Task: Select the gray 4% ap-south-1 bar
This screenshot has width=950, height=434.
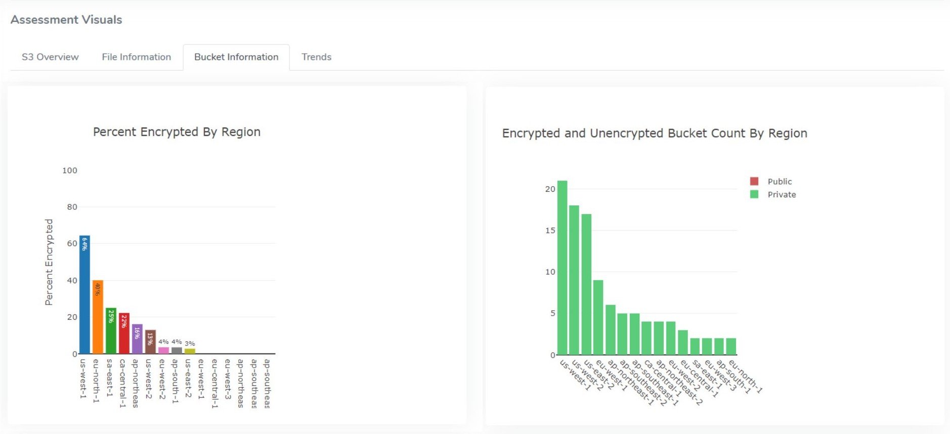Action: [177, 350]
